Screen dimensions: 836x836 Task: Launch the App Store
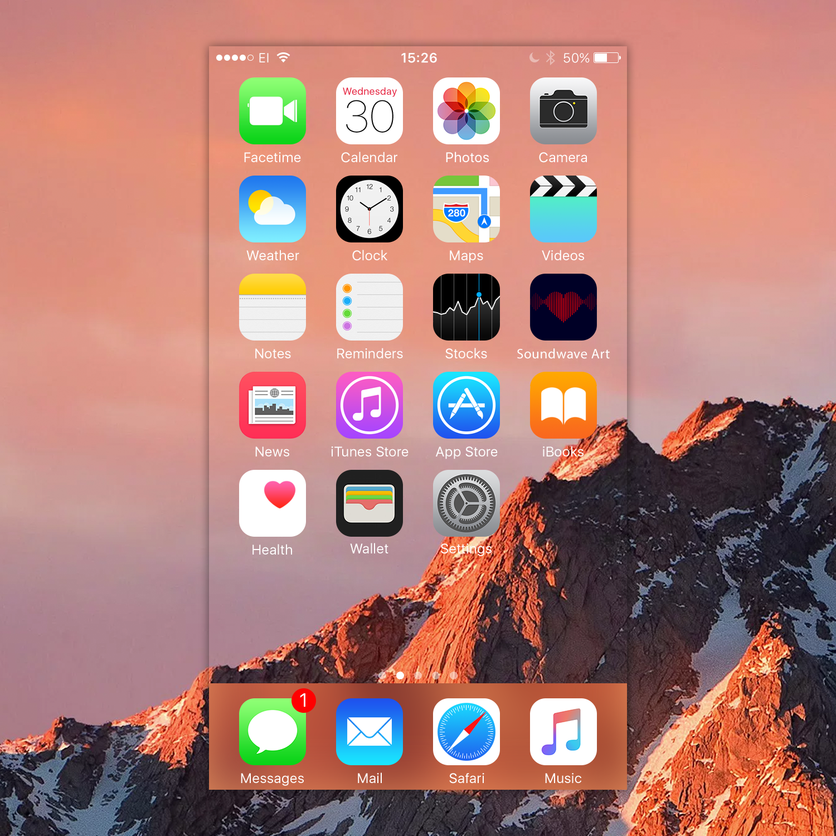tap(466, 405)
